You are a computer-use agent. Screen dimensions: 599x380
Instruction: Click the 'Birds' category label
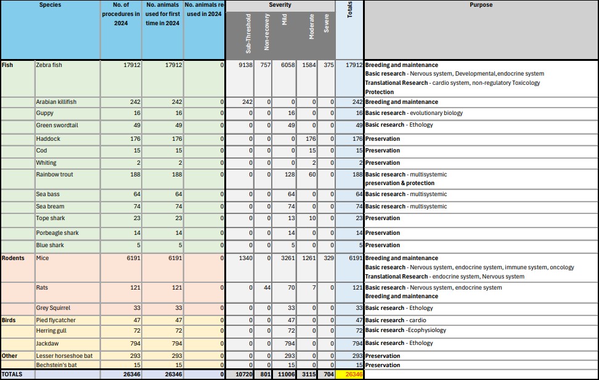click(x=9, y=320)
